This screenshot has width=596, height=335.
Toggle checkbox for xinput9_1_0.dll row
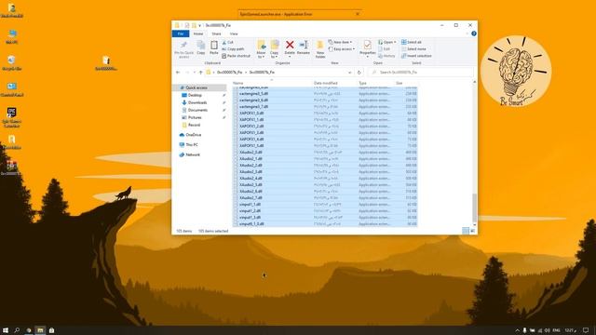tap(236, 223)
